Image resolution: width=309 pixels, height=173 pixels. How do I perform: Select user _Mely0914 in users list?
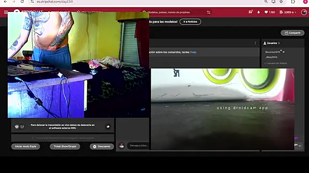tap(271, 57)
